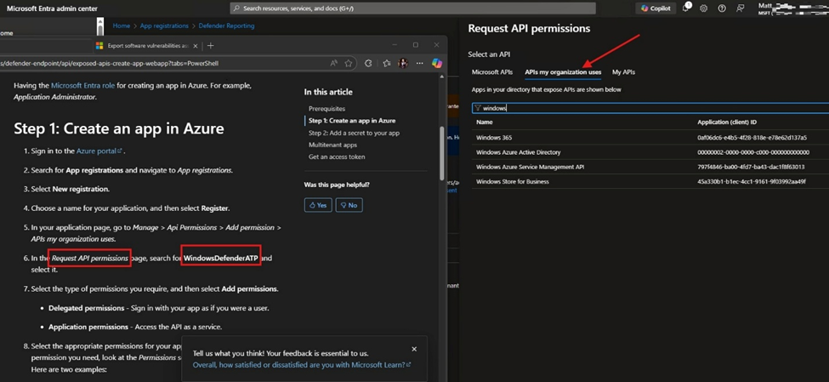Click Yes for page helpful feedback
Image resolution: width=829 pixels, height=382 pixels.
[x=318, y=205]
